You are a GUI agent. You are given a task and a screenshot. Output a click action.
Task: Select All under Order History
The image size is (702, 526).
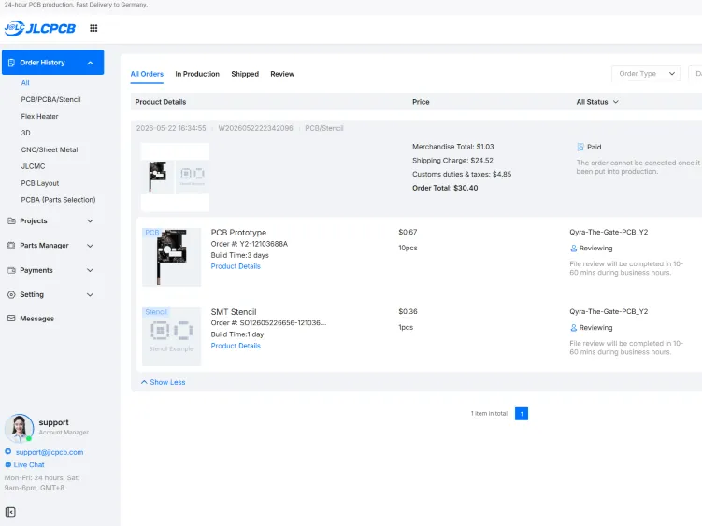[25, 83]
